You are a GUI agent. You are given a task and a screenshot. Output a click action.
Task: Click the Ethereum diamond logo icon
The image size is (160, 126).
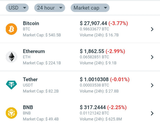click(11, 57)
